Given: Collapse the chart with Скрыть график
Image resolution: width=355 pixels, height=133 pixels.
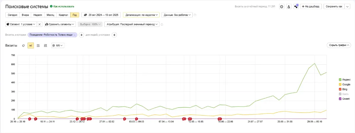Looking at the screenshot, I should point(339,45).
